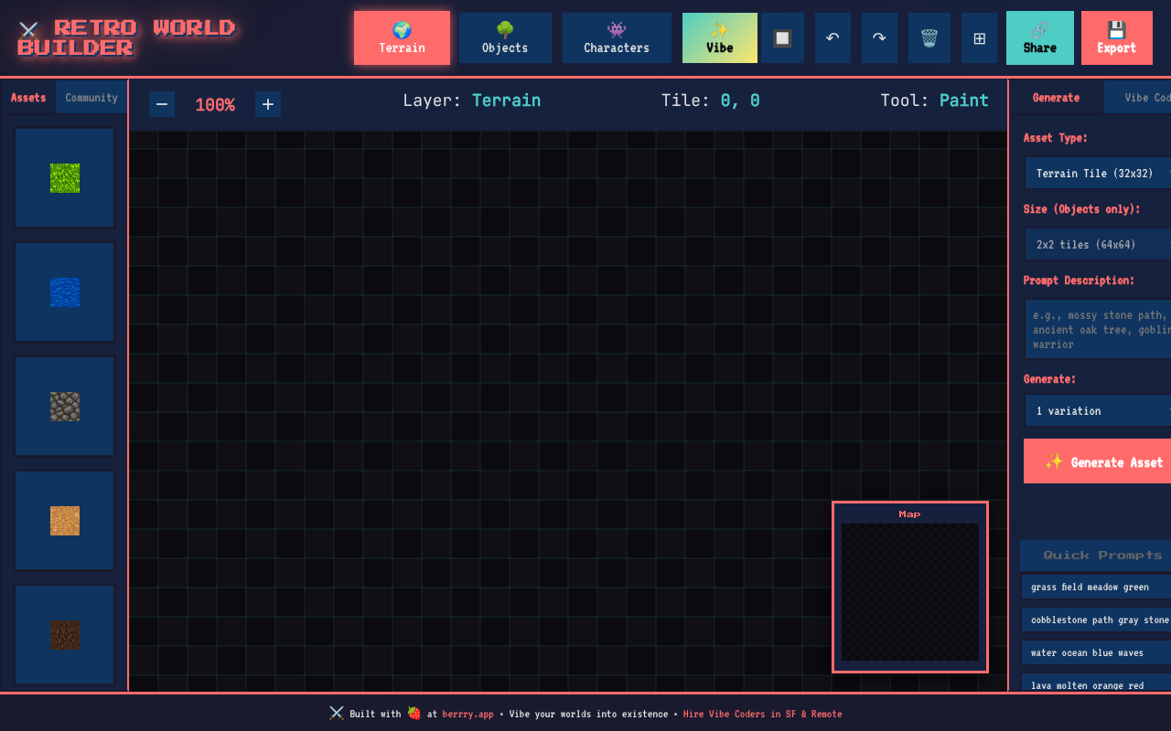Click the Prompt Description text field

[x=1098, y=329]
